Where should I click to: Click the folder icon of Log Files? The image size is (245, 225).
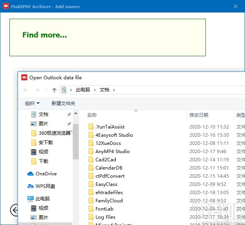(91, 217)
